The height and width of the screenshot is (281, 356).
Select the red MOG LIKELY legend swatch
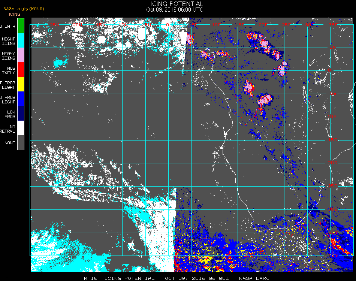coord(21,69)
